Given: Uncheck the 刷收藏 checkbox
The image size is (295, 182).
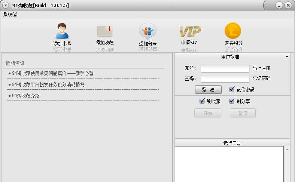Looking at the screenshot, I should point(202,101).
